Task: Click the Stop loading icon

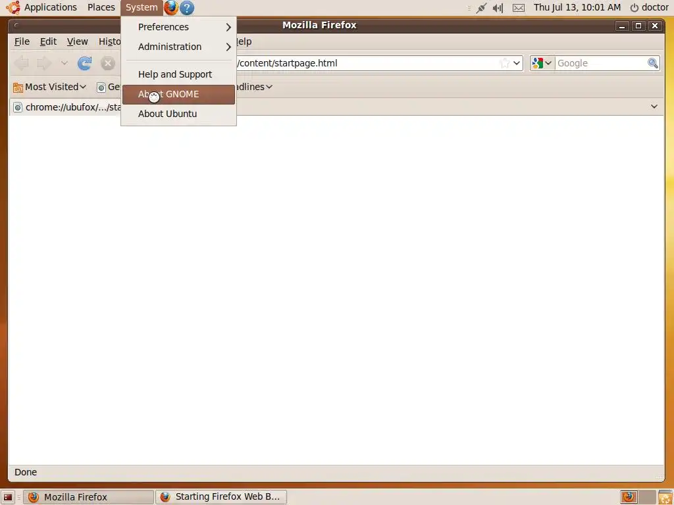Action: (108, 63)
